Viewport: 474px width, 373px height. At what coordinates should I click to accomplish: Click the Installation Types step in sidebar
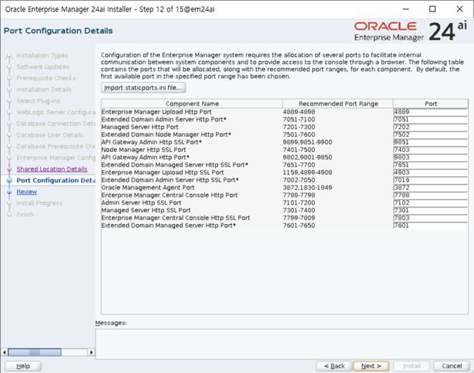(x=42, y=56)
